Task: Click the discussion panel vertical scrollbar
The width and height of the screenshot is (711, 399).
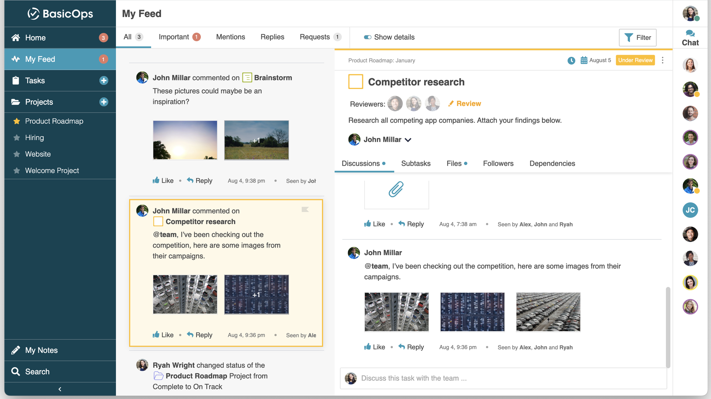Action: coord(668,327)
